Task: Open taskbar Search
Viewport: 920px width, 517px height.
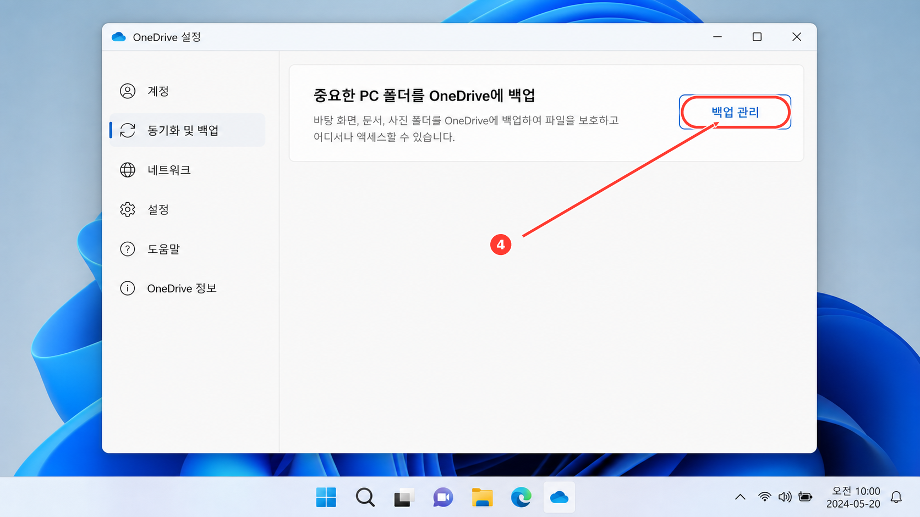Action: 365,498
